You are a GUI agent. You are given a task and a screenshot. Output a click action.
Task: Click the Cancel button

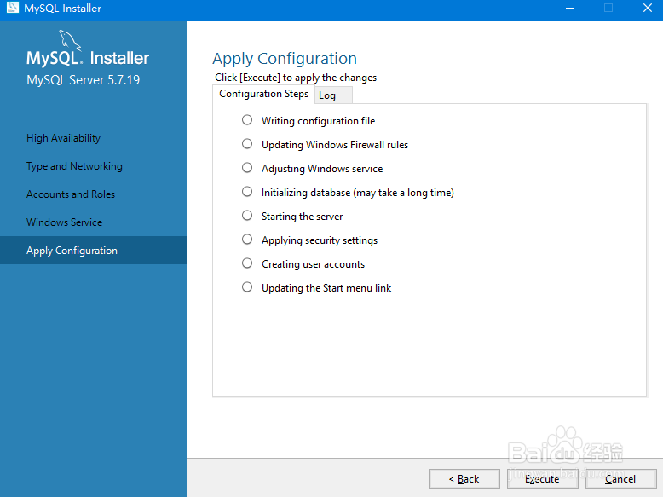coord(620,479)
